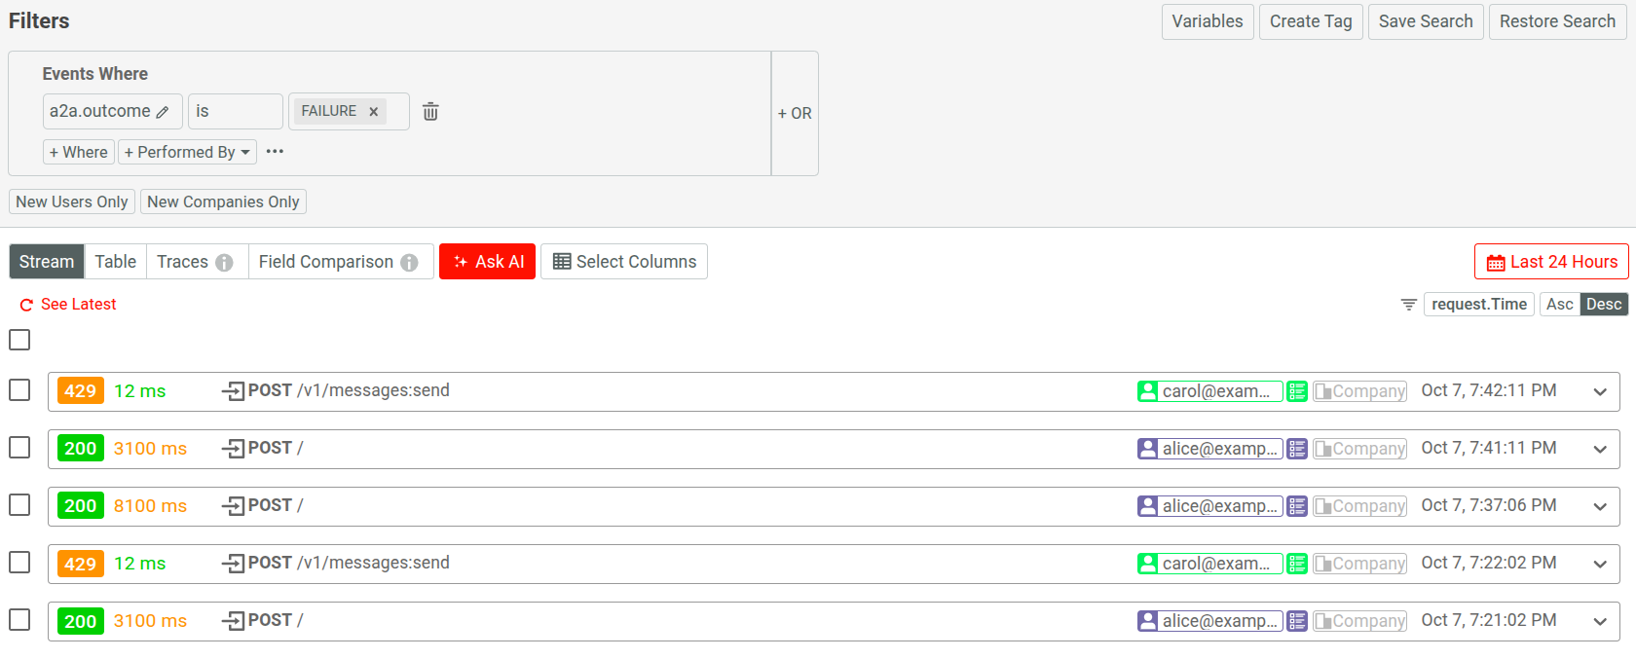Expand the 7:37:06 PM event row
The width and height of the screenshot is (1636, 659).
1600,507
